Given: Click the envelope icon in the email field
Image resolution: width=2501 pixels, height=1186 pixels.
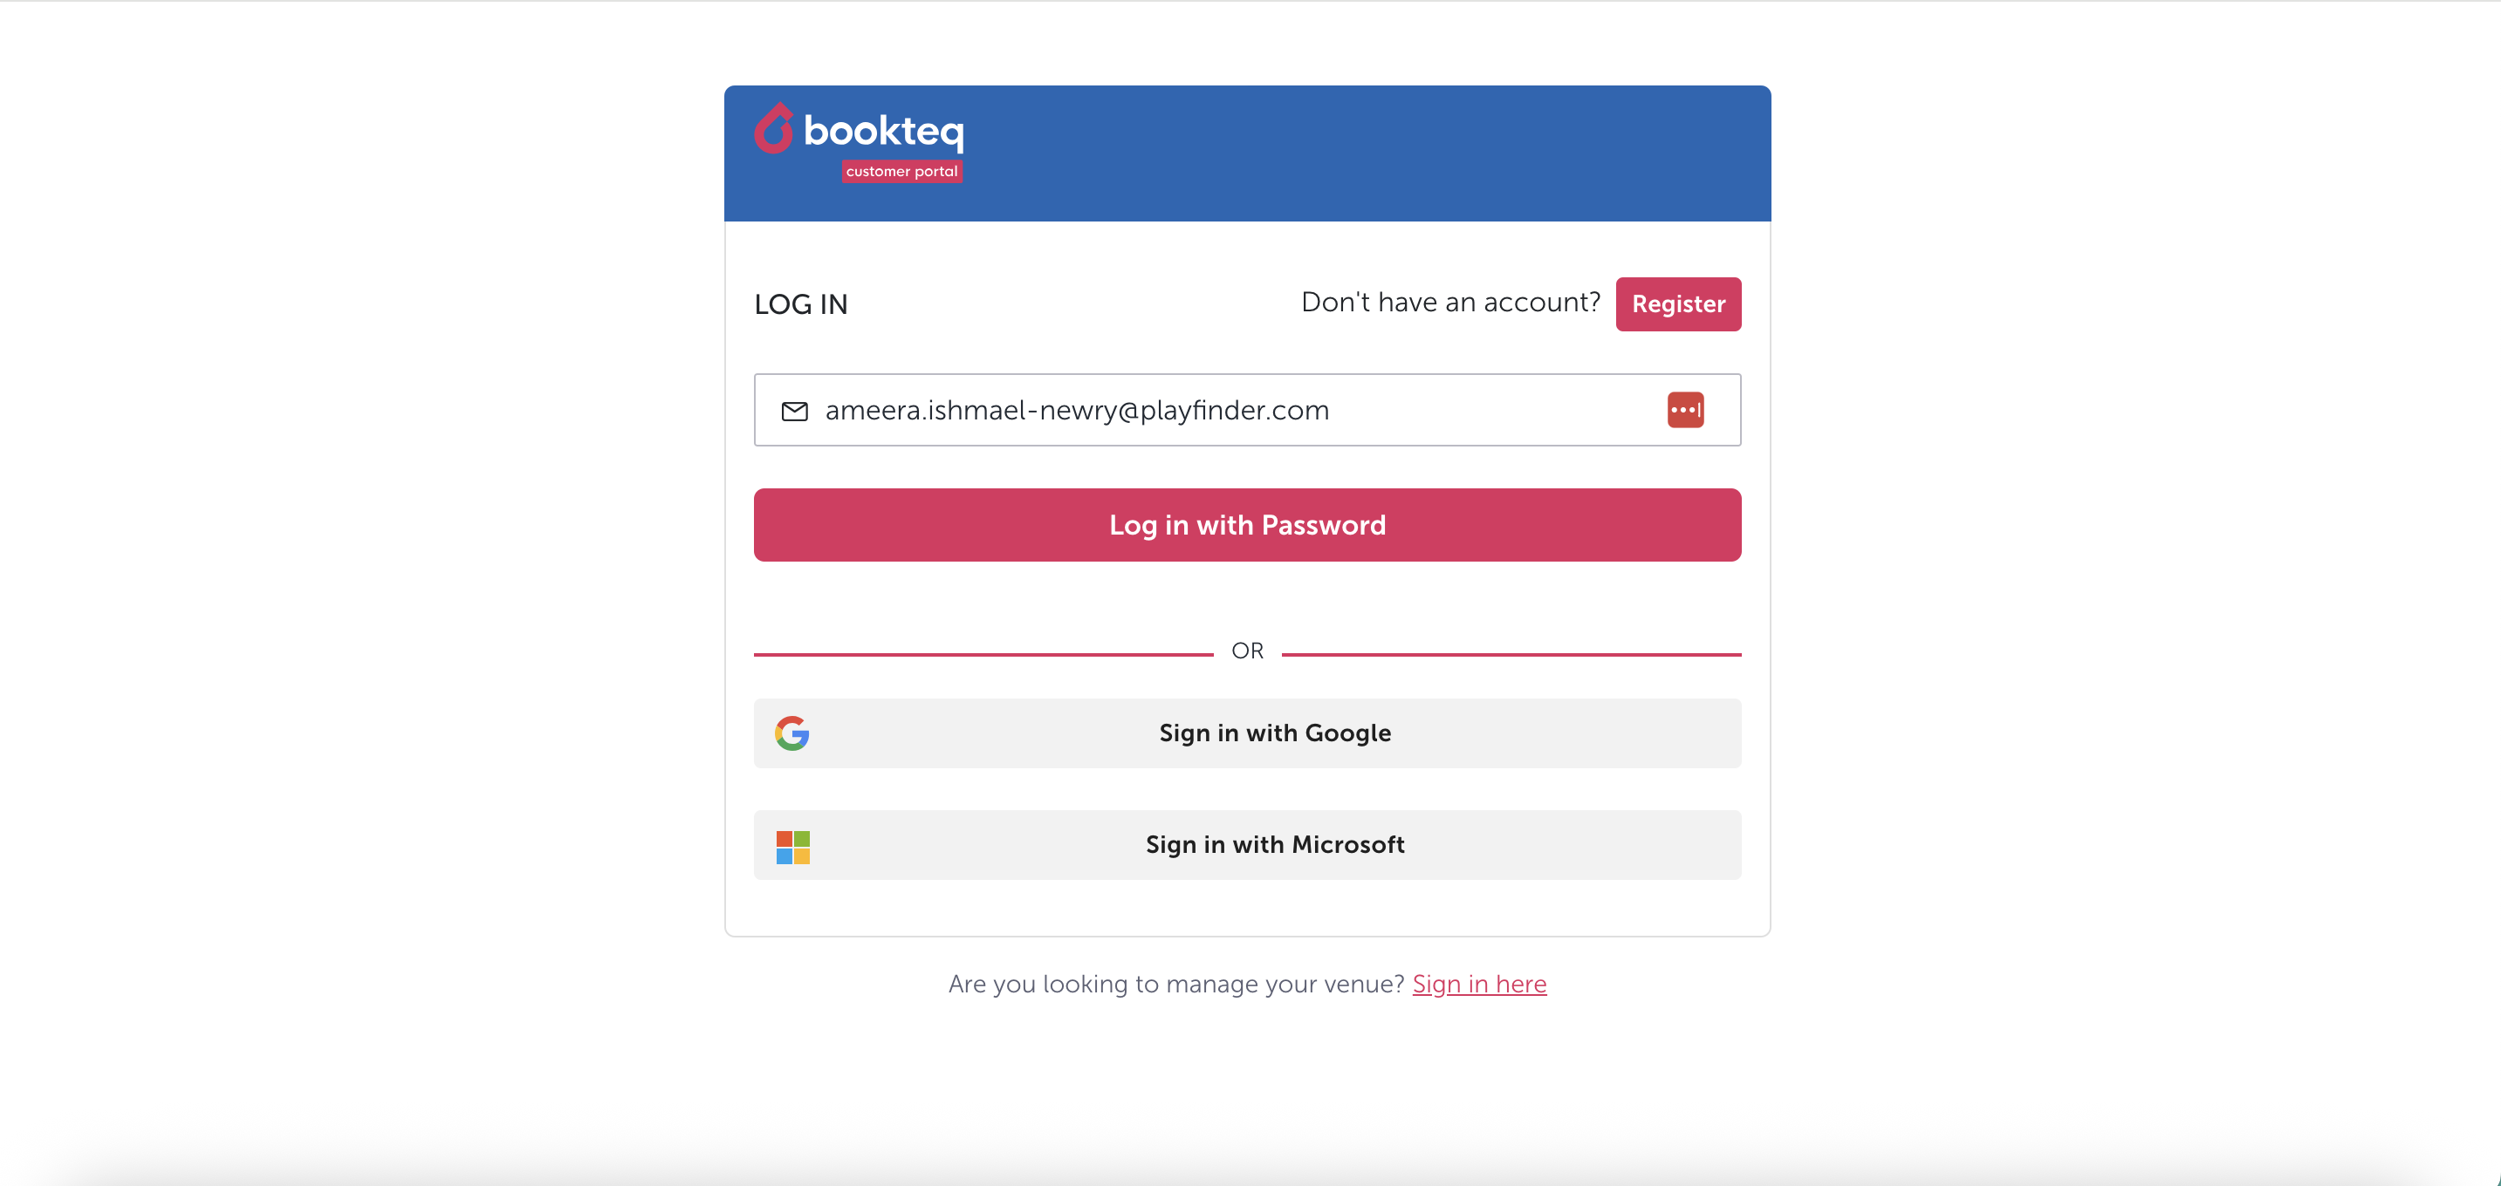Looking at the screenshot, I should tap(794, 412).
